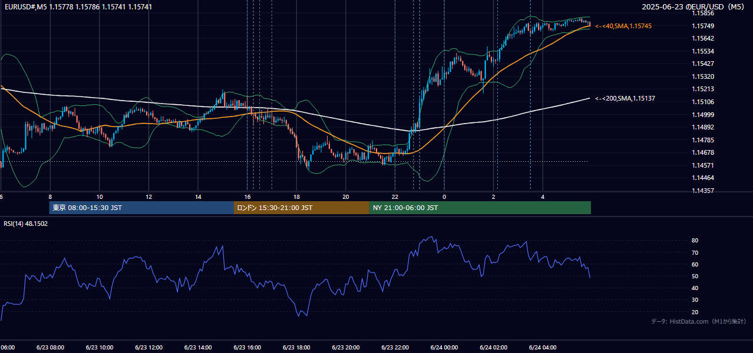Click hour 18 on price chart time axis
Image resolution: width=753 pixels, height=353 pixels.
tap(296, 197)
